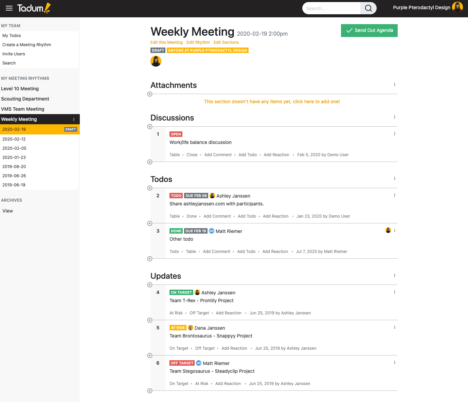Screen dimensions: 468x402
Task: Add item at top of Updates section
Action: point(150,285)
